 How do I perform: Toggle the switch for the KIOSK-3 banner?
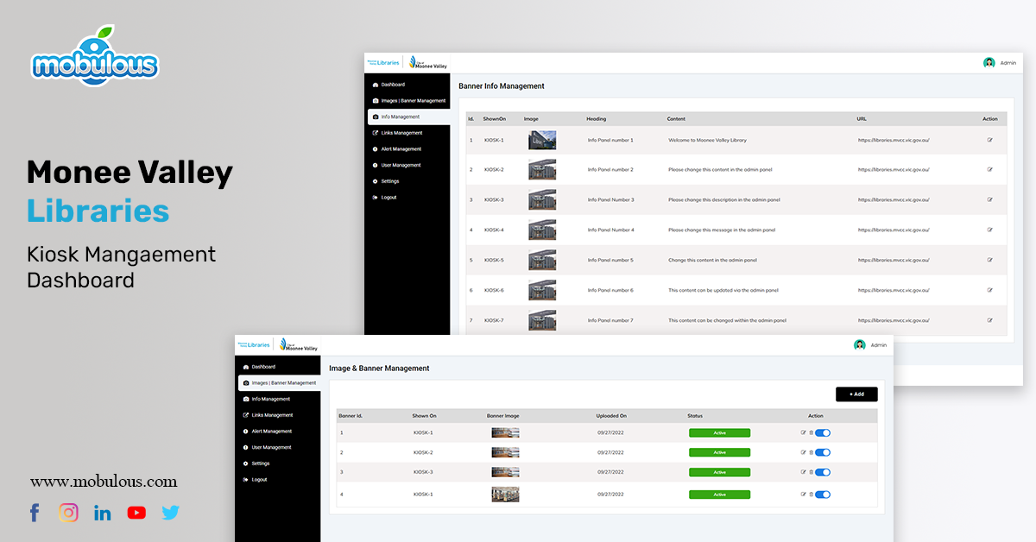(x=823, y=472)
